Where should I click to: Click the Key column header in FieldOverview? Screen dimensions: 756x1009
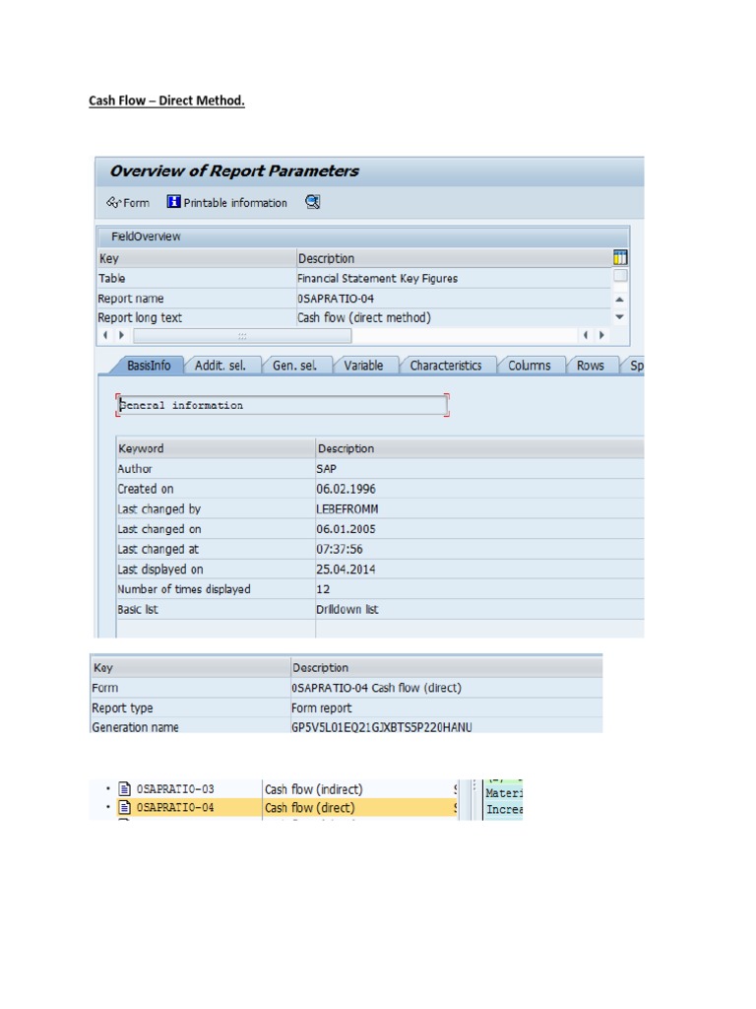point(197,258)
